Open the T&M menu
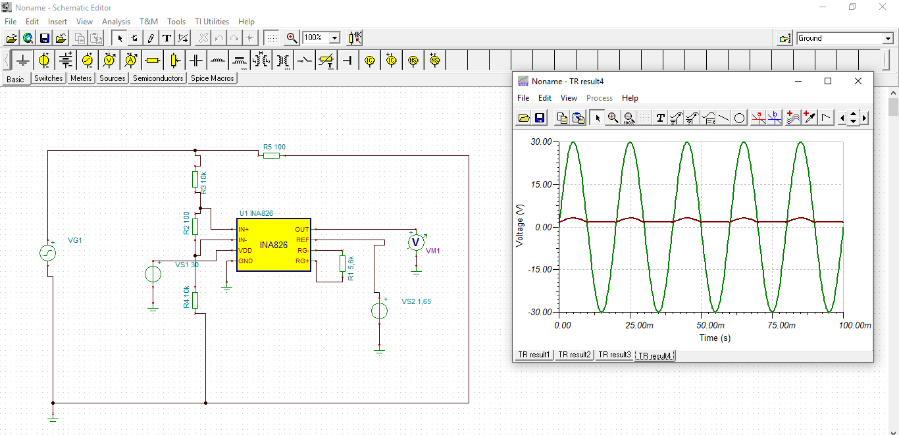 tap(149, 22)
